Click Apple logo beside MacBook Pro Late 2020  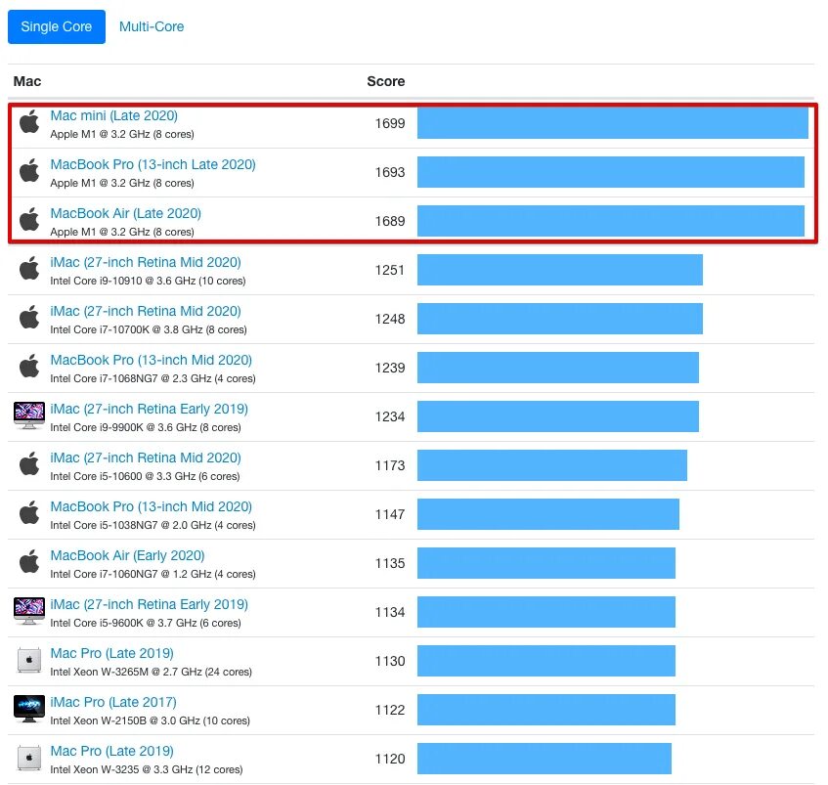(29, 170)
